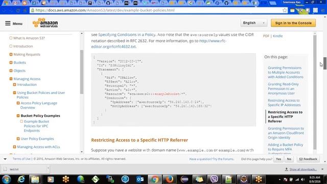This screenshot has width=327, height=184.
Task: Click the taskbar clock showing 9:35 AM
Action: point(315,179)
